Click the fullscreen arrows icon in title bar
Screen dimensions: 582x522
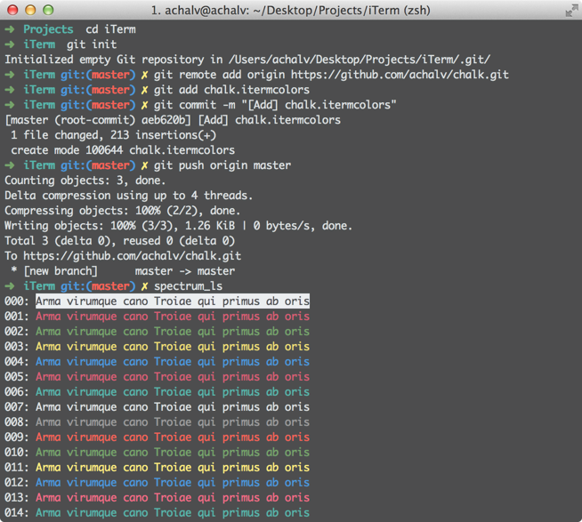571,11
